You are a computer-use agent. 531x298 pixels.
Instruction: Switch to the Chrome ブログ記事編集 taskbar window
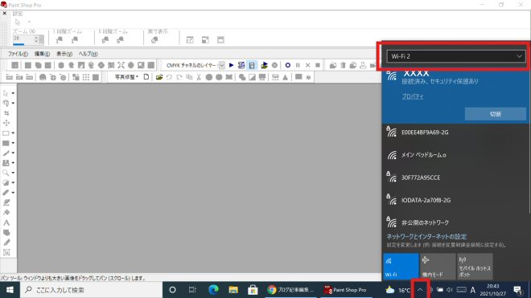click(x=290, y=290)
